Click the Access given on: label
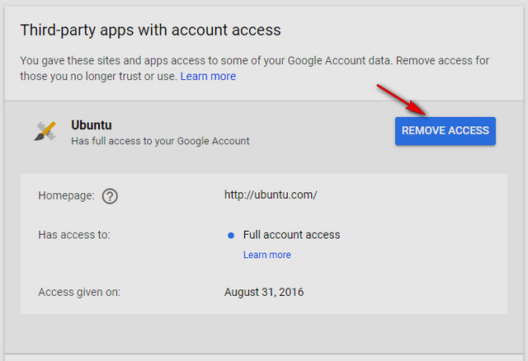The height and width of the screenshot is (361, 528). tap(79, 292)
